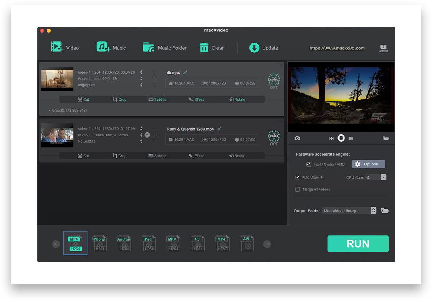Open hardware acceleration Options
Screen dimensions: 432x301
click(368, 164)
